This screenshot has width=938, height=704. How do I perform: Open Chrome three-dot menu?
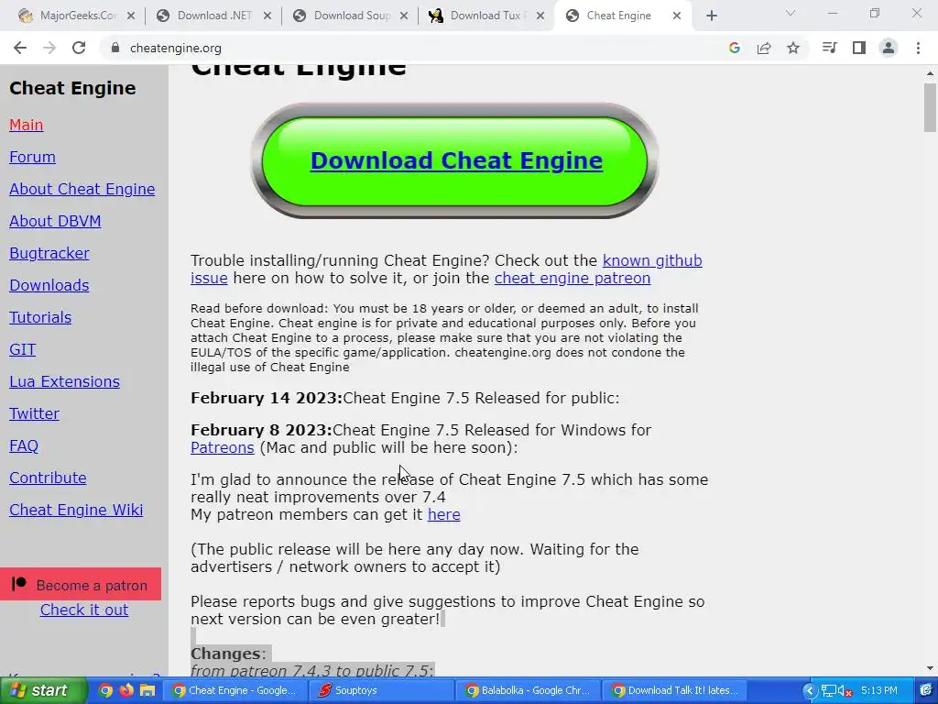click(918, 48)
